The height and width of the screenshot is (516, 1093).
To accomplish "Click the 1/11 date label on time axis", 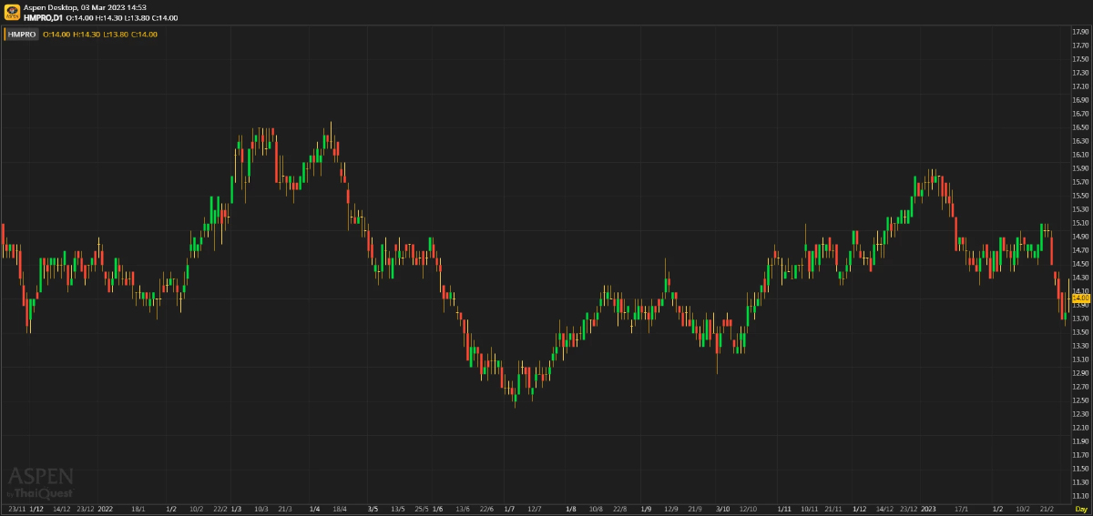I will click(x=785, y=509).
